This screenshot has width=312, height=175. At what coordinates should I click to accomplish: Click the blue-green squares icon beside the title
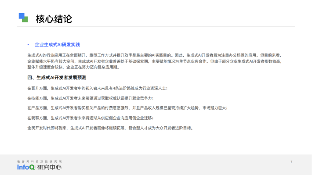click(23, 18)
